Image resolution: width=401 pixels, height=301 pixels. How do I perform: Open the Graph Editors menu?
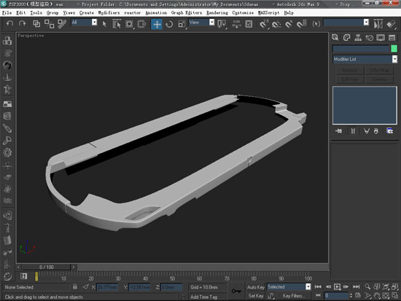187,12
